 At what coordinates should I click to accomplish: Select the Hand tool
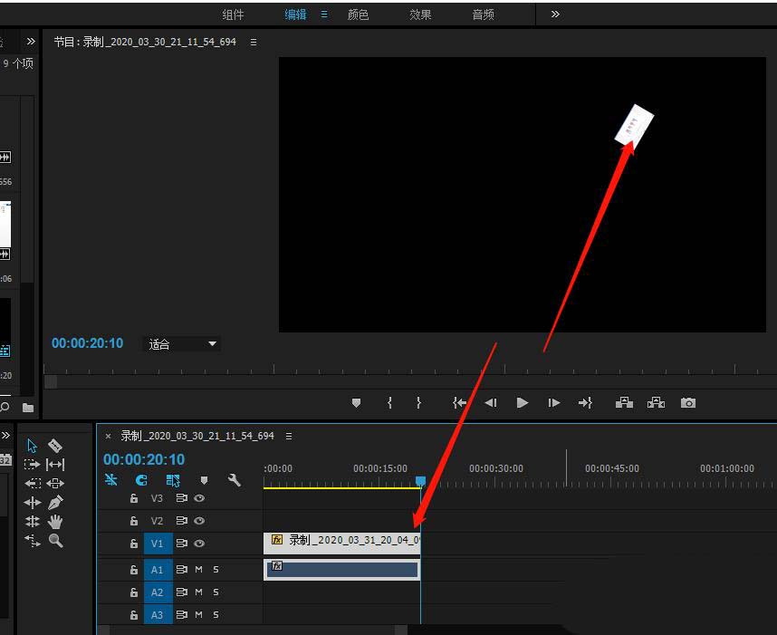tap(55, 522)
